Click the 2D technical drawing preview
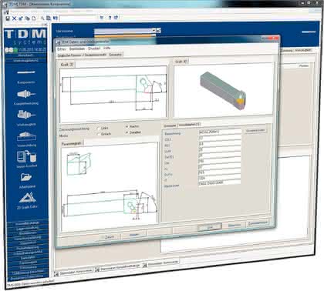The height and width of the screenshot is (291, 324). pyautogui.click(x=113, y=94)
